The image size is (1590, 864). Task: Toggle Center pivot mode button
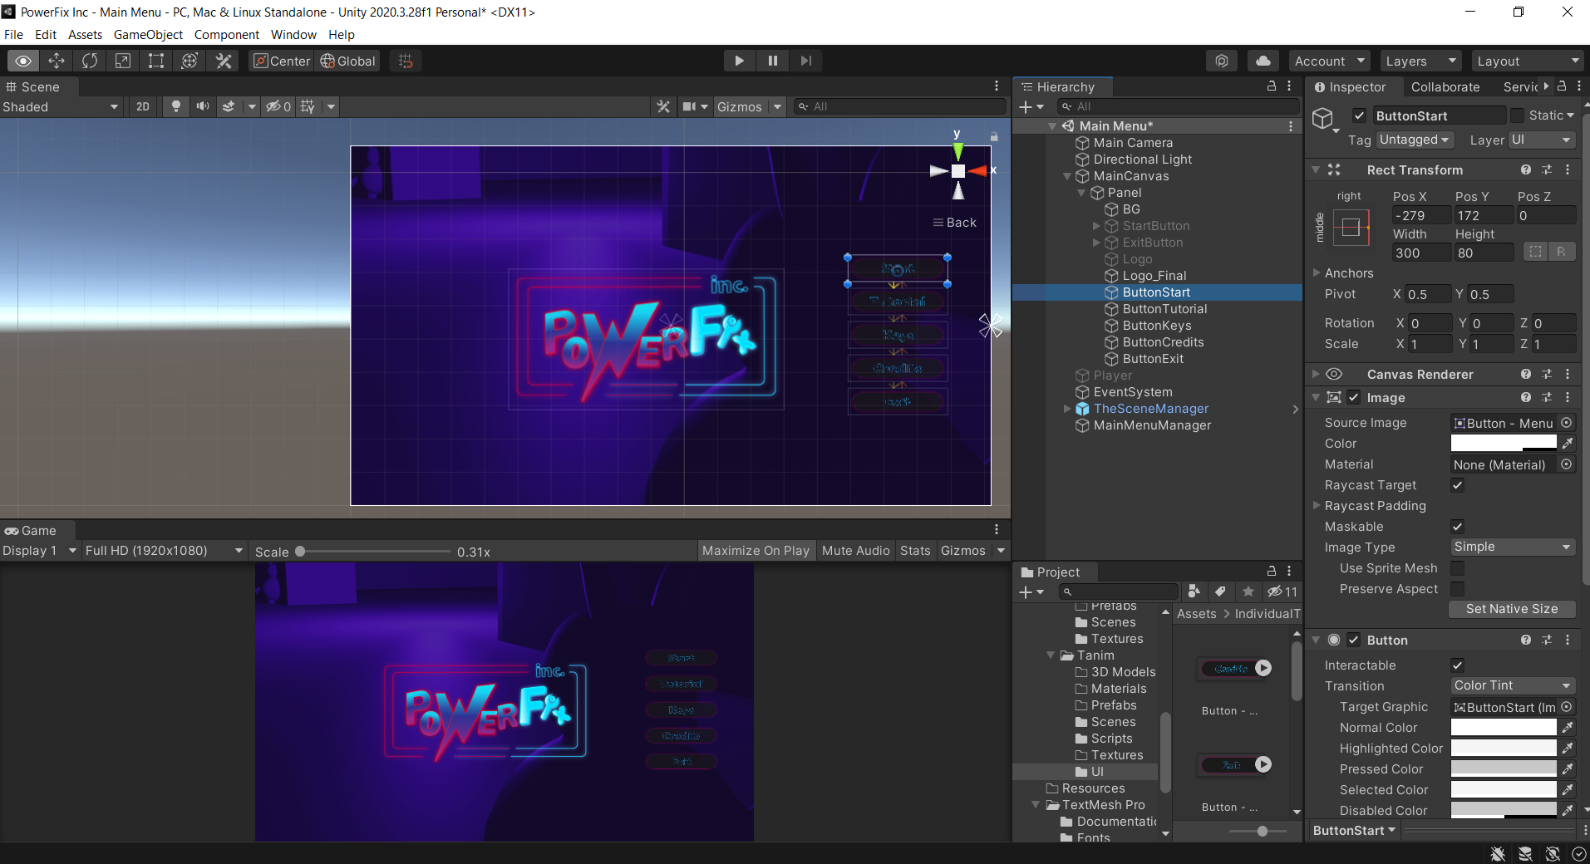click(x=281, y=61)
